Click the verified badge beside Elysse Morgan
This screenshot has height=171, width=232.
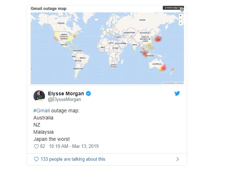click(88, 94)
